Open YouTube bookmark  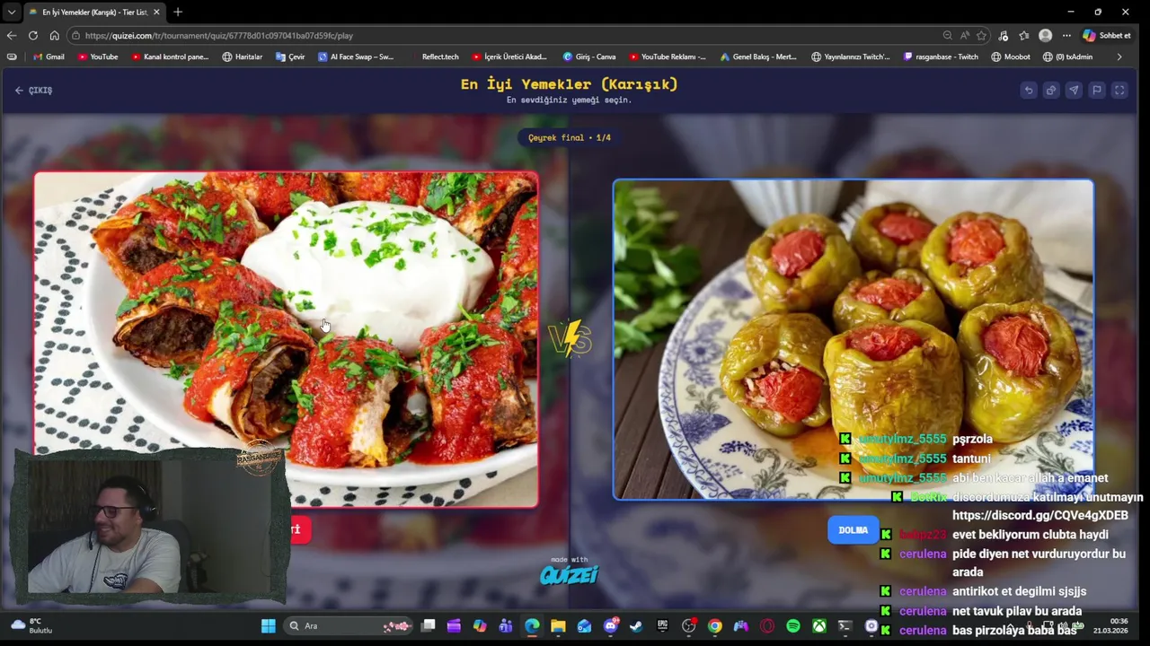click(x=98, y=57)
